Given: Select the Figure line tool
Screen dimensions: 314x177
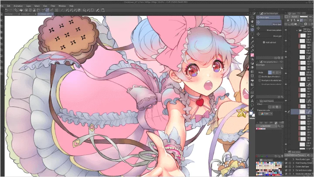Looking at the screenshot, I should (252, 88).
